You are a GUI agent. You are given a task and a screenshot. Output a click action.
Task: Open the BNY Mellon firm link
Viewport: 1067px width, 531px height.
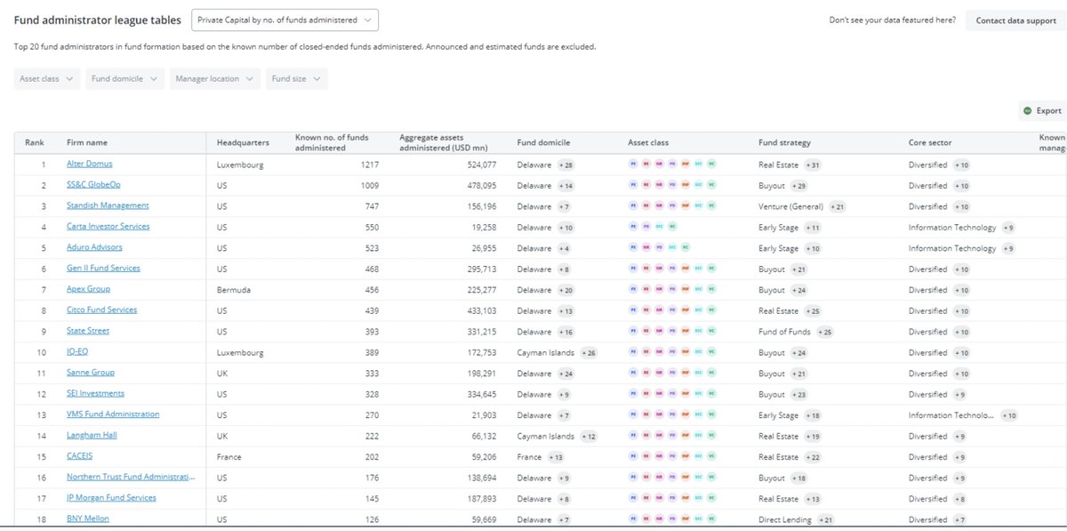pos(88,519)
